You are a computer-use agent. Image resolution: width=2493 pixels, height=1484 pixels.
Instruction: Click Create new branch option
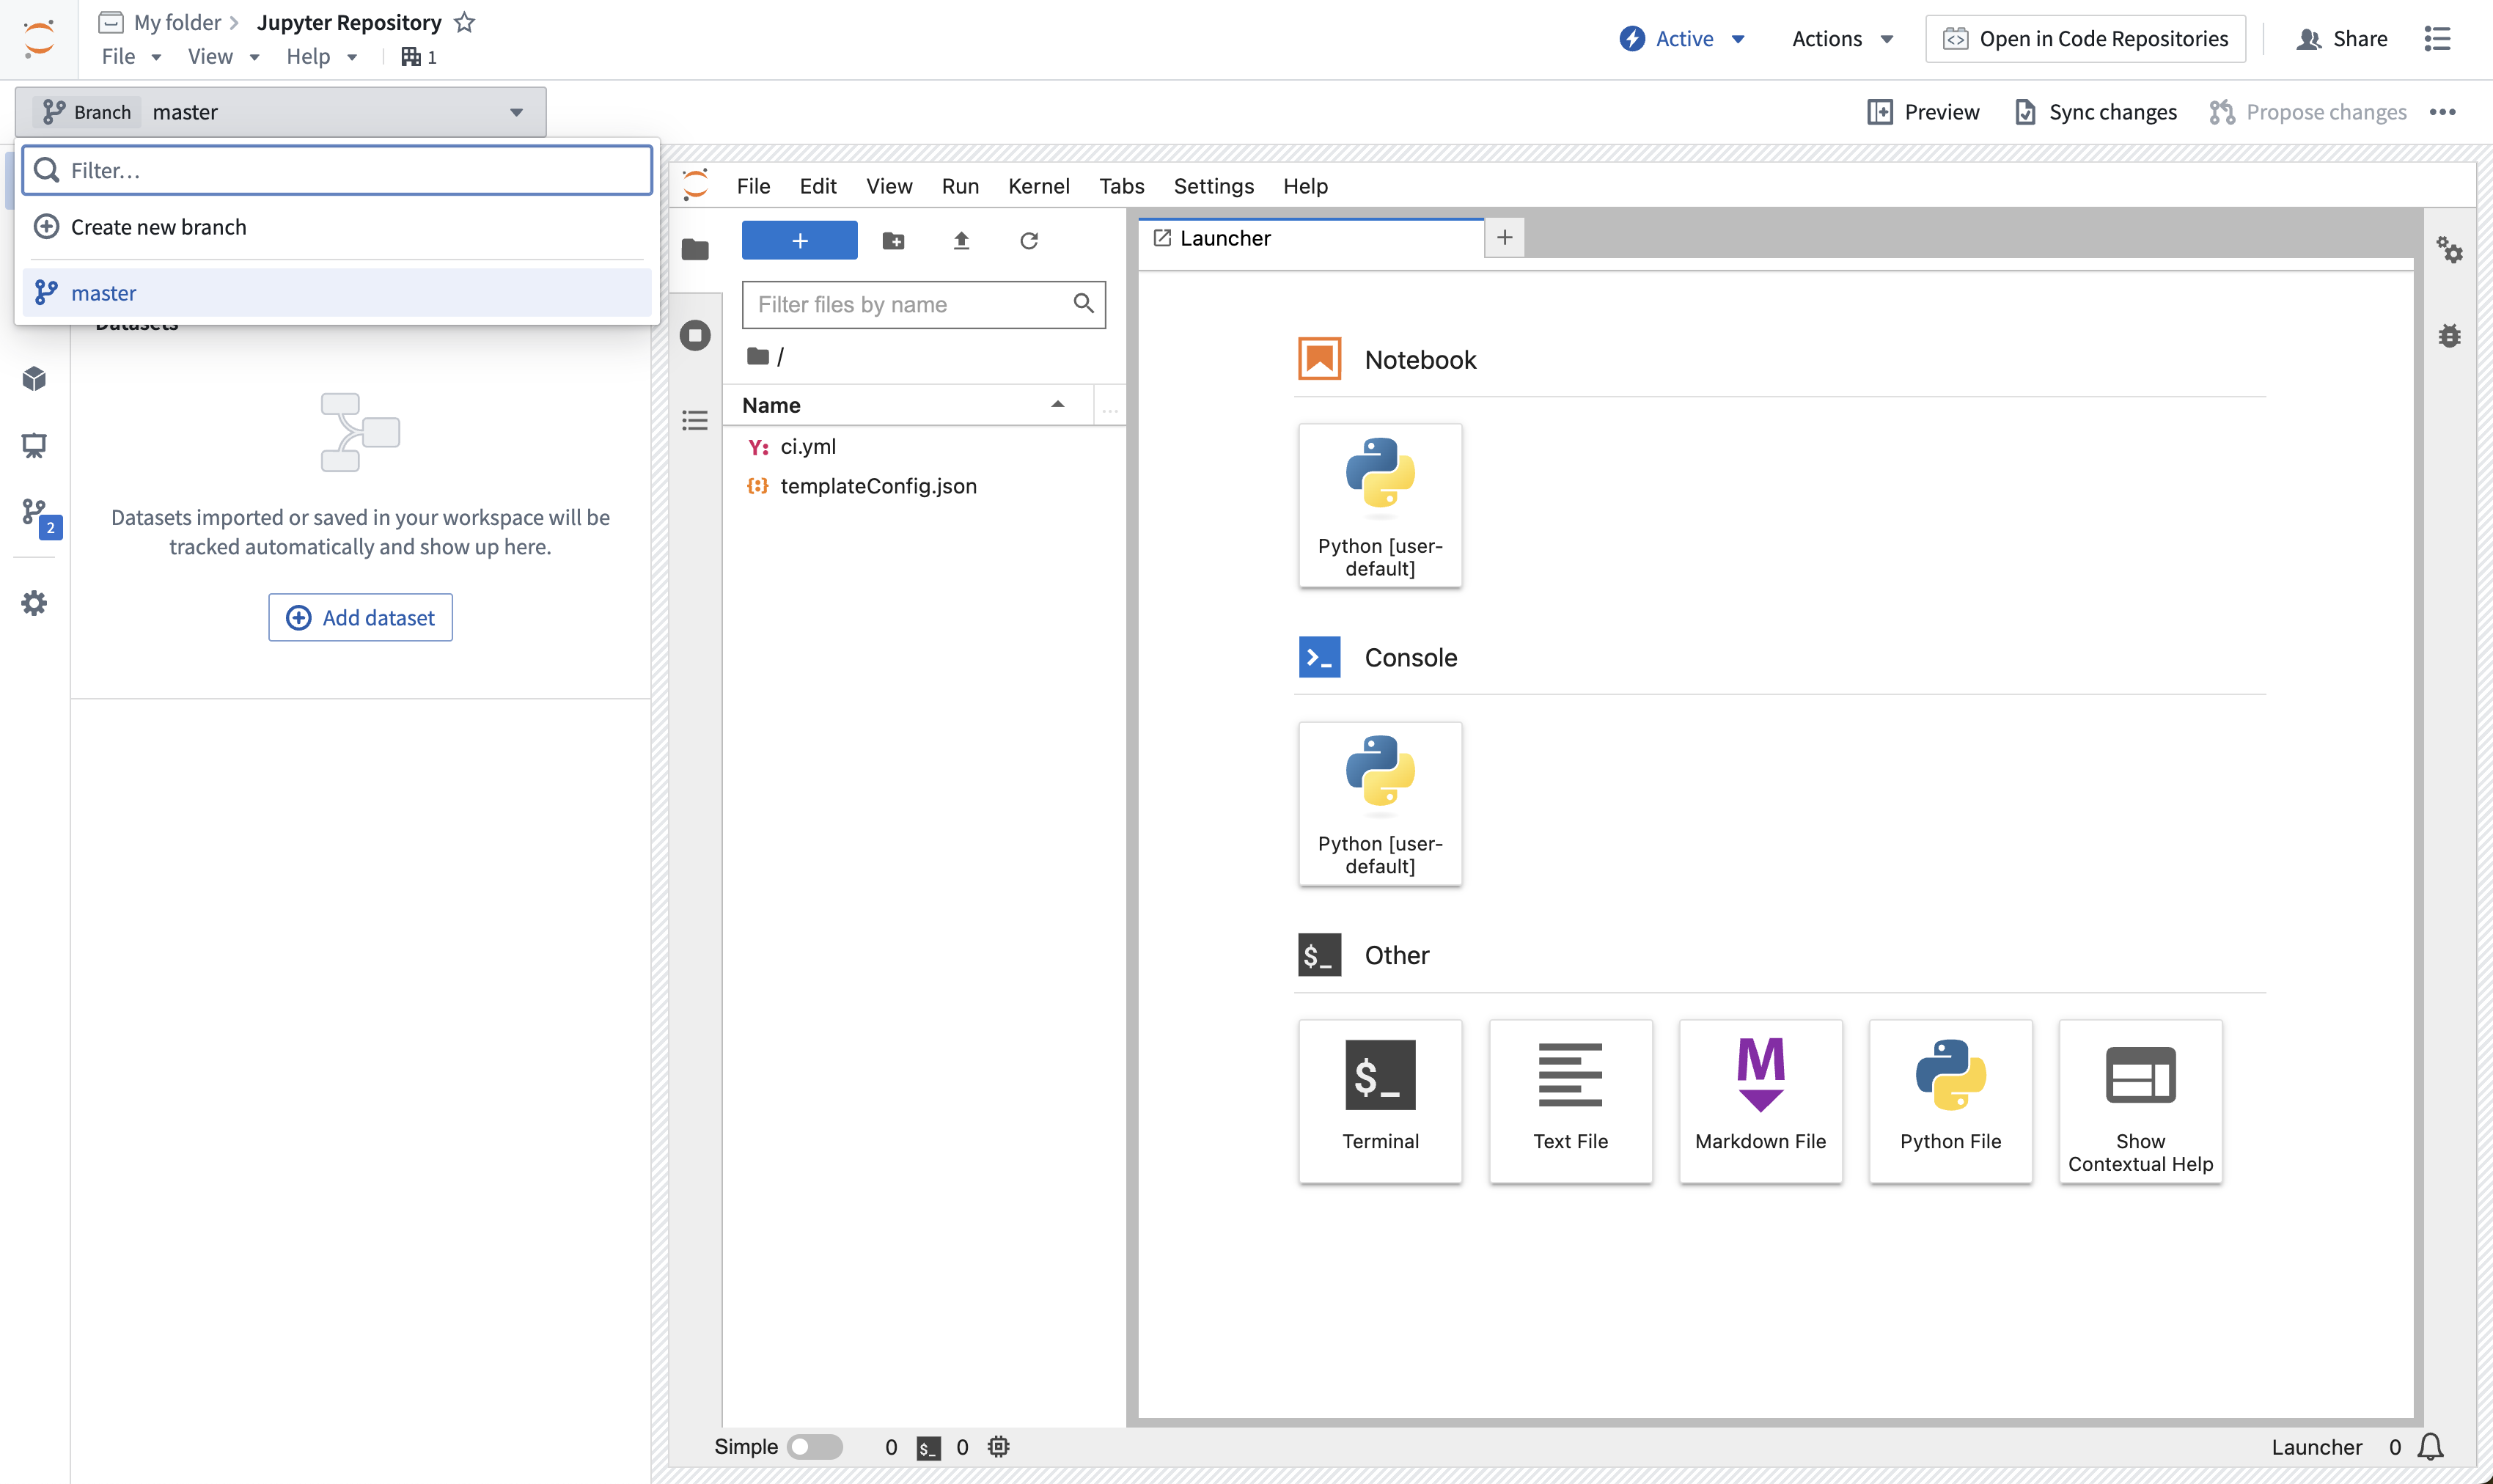[x=338, y=227]
